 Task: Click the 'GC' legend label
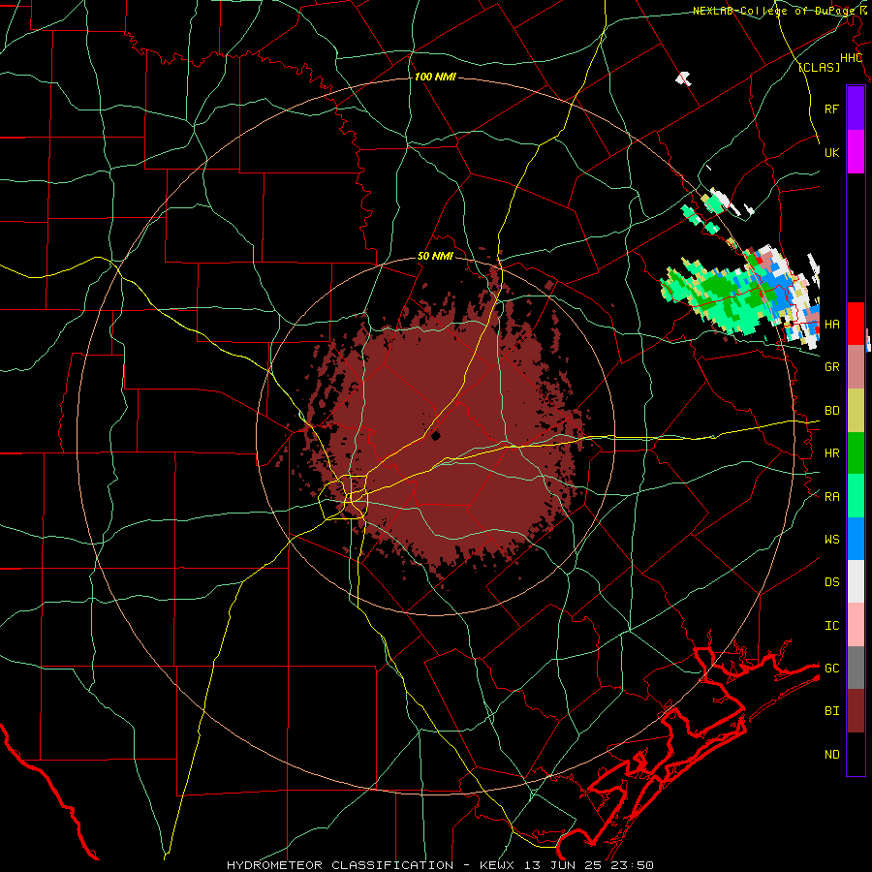(x=831, y=668)
